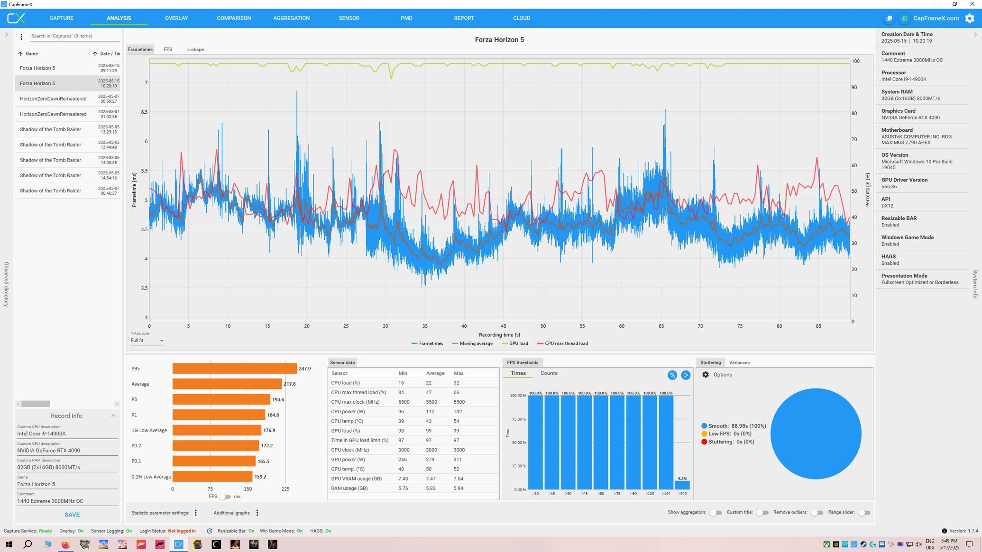Viewport: 982px width, 552px height.
Task: Switch to the Variances tab
Action: pyautogui.click(x=739, y=362)
